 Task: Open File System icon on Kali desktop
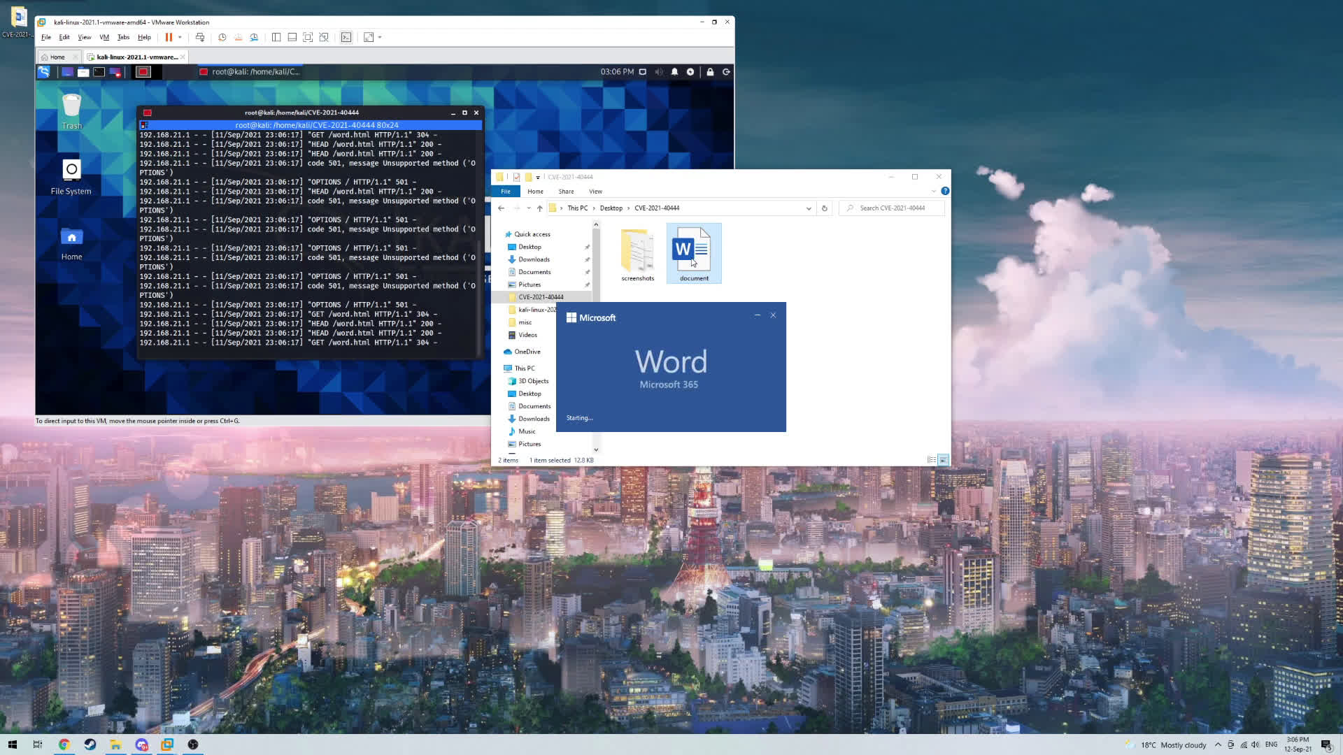[71, 177]
